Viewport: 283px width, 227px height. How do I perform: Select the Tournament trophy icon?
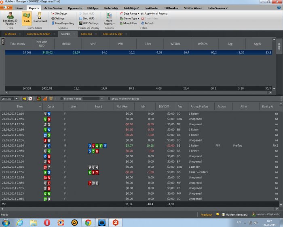pos(40,18)
